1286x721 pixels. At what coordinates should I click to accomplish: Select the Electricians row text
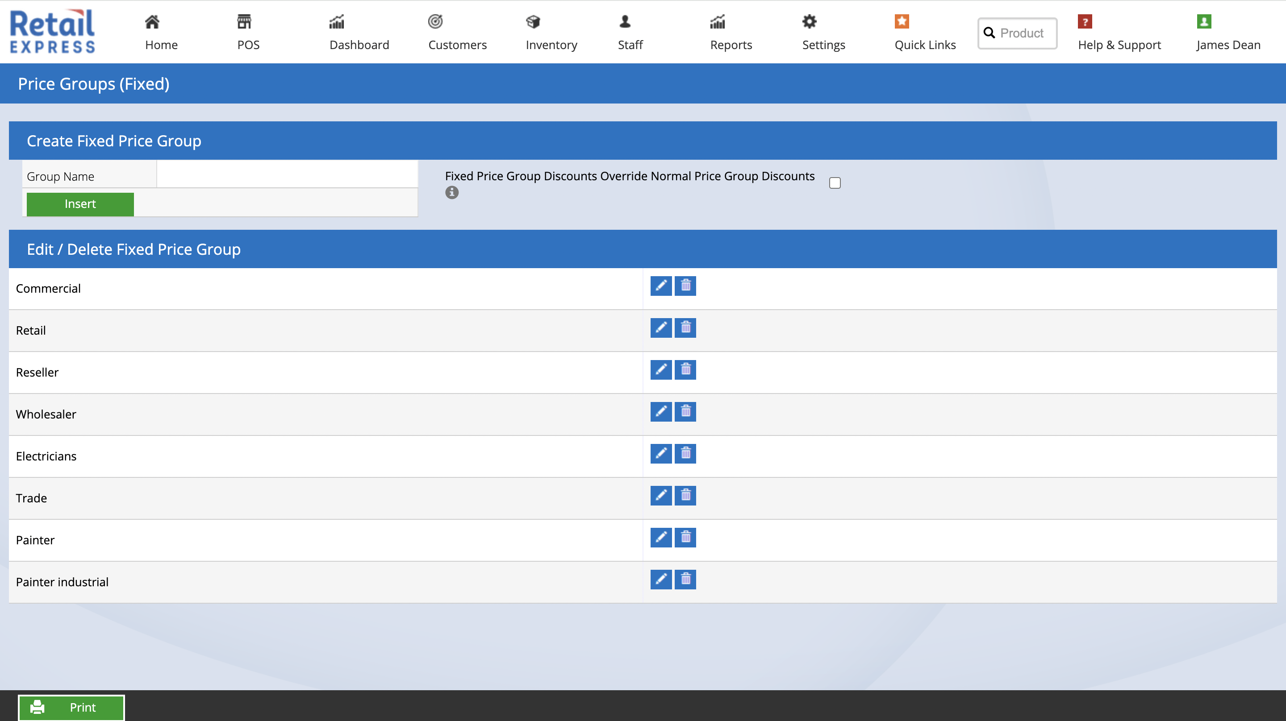coord(46,456)
